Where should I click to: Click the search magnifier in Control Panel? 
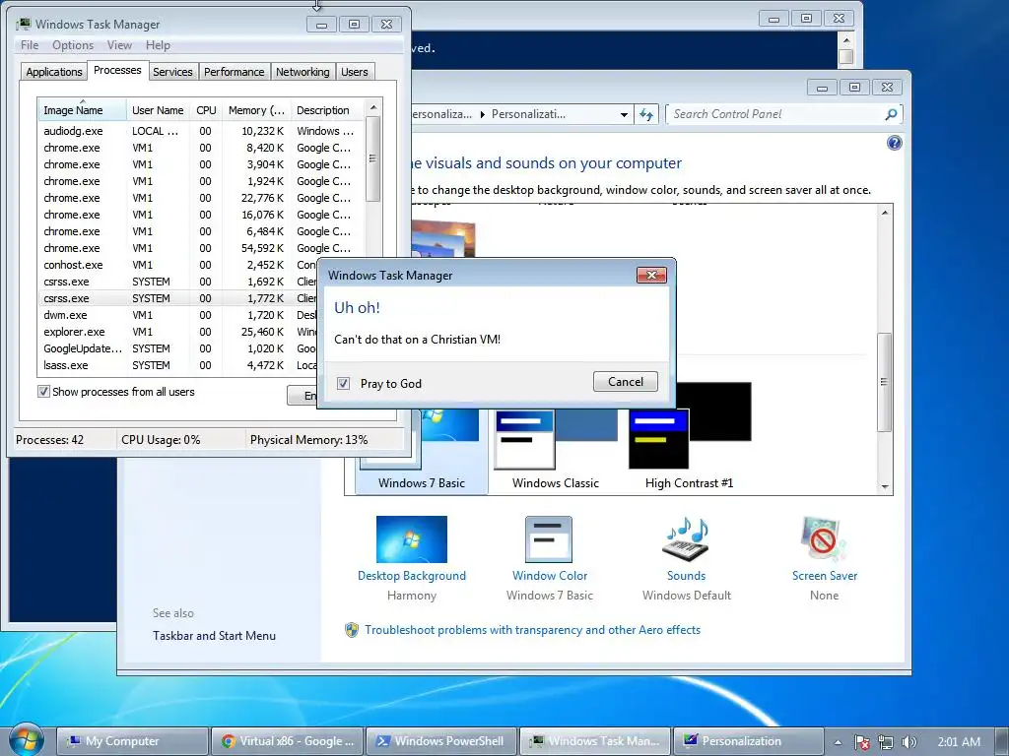tap(891, 114)
